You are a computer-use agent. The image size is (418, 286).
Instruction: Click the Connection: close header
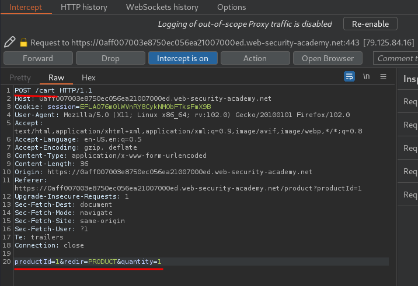pos(49,245)
